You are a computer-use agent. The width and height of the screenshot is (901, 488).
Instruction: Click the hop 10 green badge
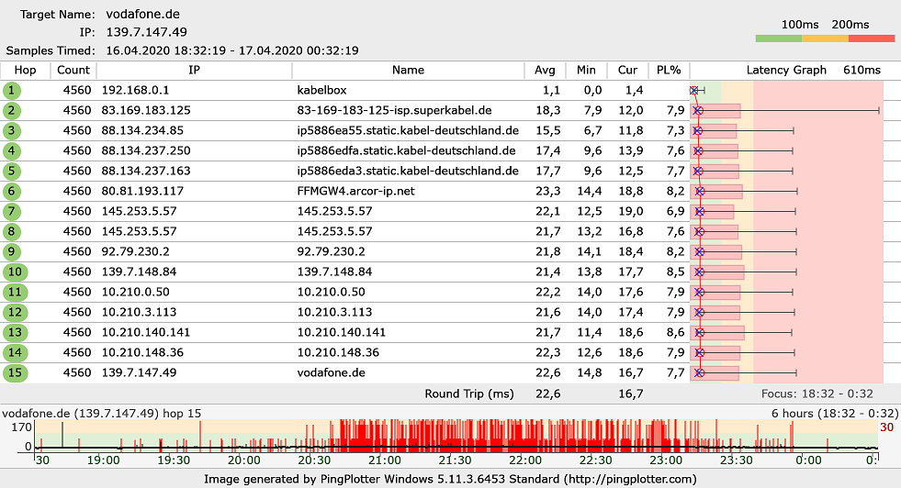click(15, 272)
